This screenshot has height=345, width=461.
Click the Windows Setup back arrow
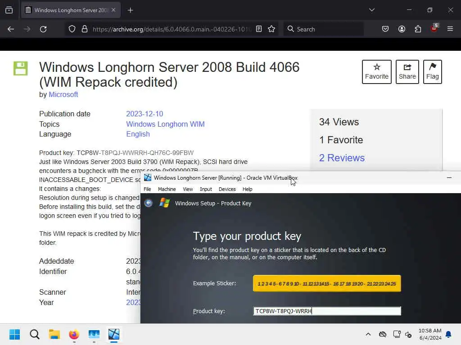click(149, 203)
